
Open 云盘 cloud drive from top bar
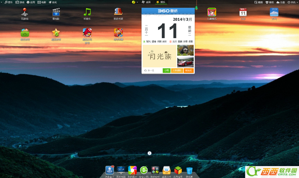pyautogui.click(x=281, y=2)
